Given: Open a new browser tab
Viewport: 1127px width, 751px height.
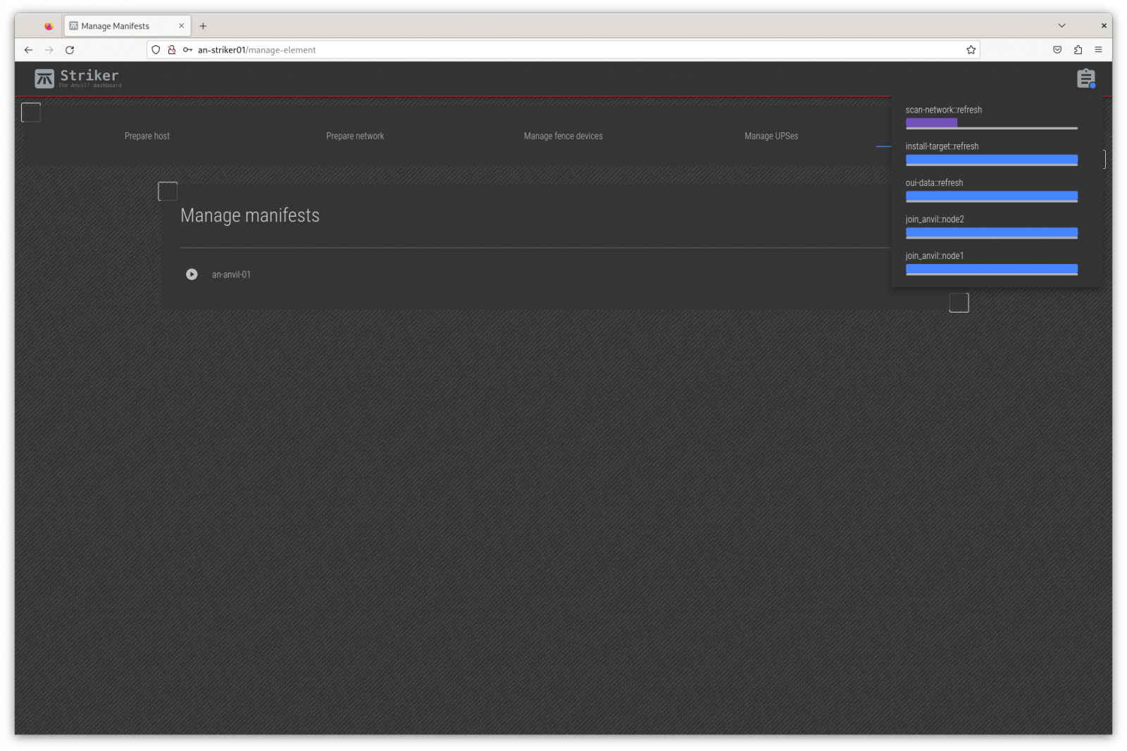Looking at the screenshot, I should (x=203, y=26).
